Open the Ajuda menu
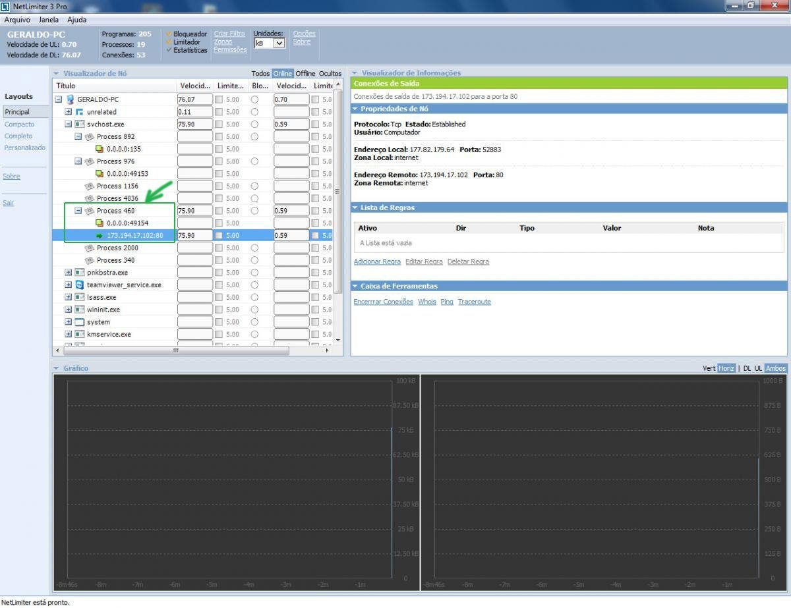Screen dimensions: 791x608 (77, 20)
